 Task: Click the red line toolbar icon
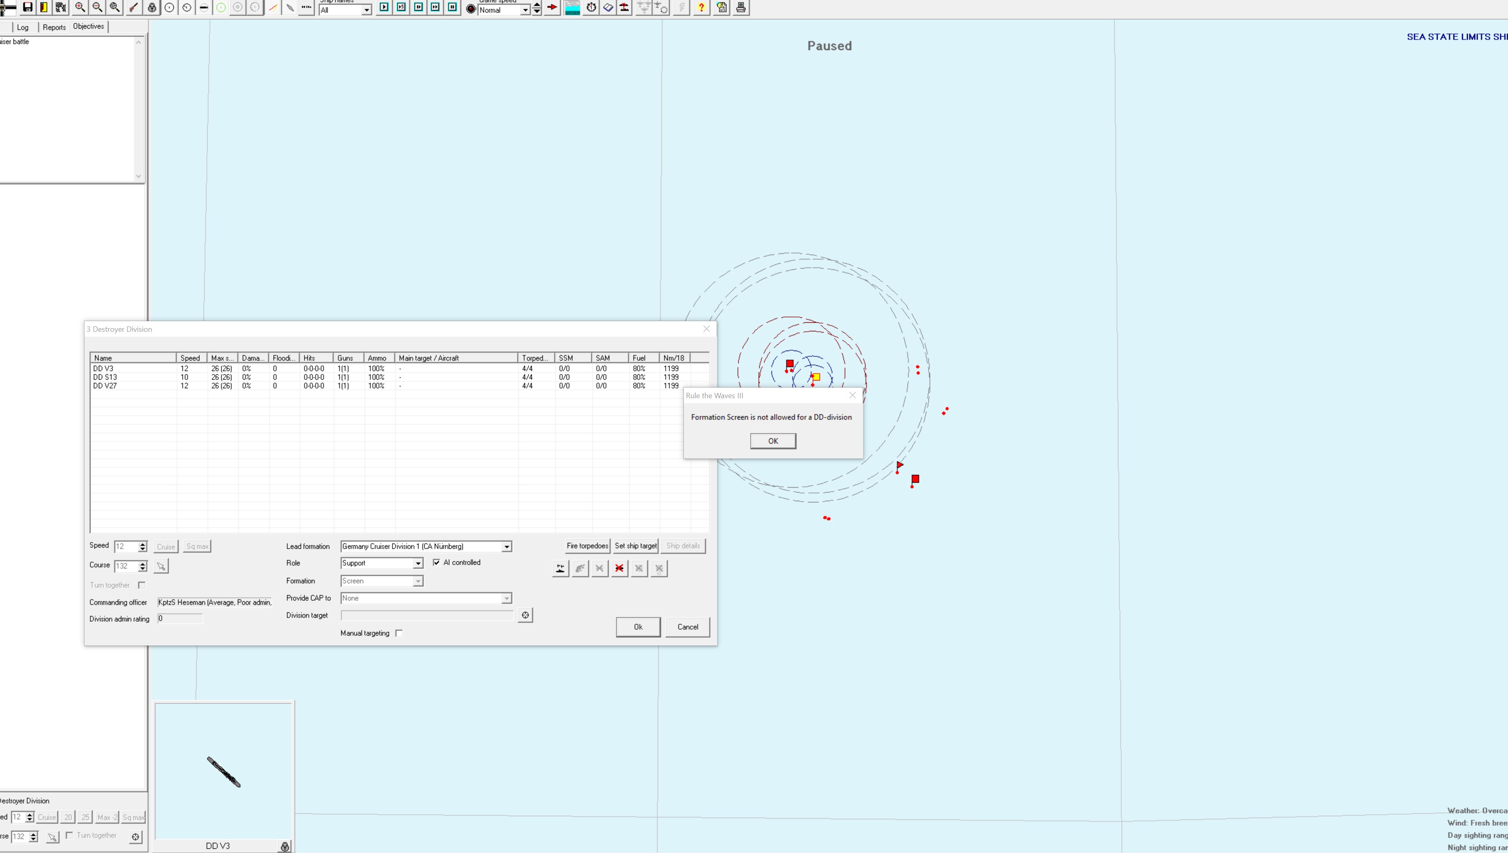tap(273, 8)
